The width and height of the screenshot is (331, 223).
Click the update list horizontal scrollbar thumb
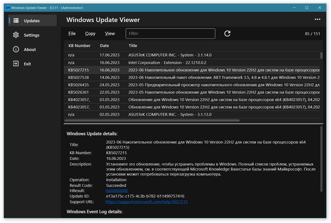(152, 120)
